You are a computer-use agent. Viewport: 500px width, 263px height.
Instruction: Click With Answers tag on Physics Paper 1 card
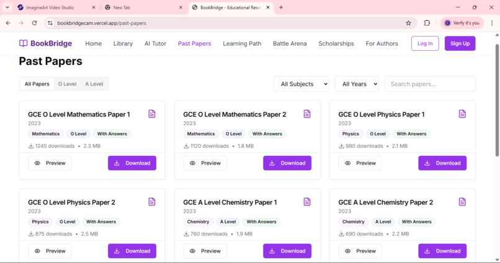[411, 134]
